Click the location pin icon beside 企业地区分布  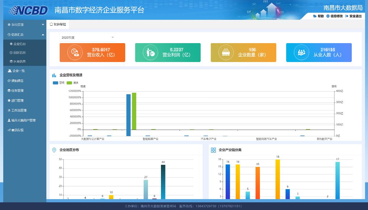pyautogui.click(x=54, y=150)
